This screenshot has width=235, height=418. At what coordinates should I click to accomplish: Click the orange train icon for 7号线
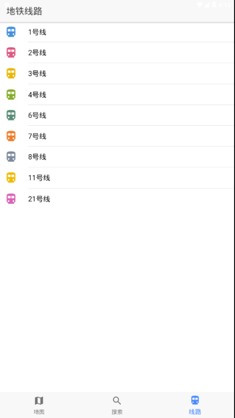11,136
